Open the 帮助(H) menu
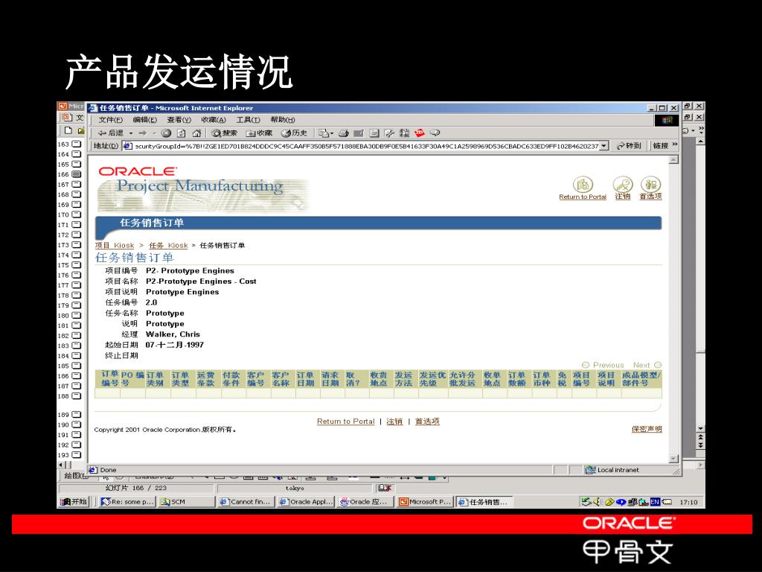 point(282,120)
